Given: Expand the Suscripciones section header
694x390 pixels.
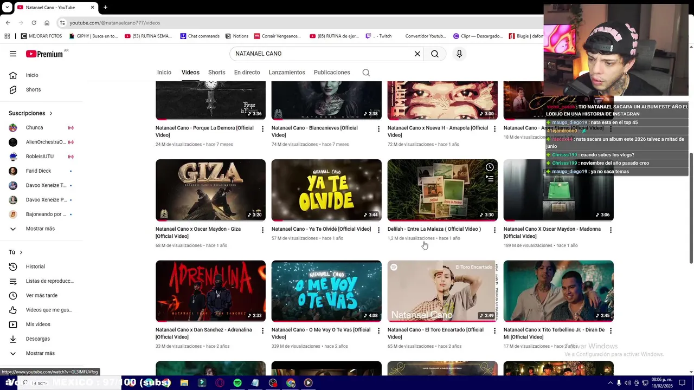Looking at the screenshot, I should (x=31, y=114).
